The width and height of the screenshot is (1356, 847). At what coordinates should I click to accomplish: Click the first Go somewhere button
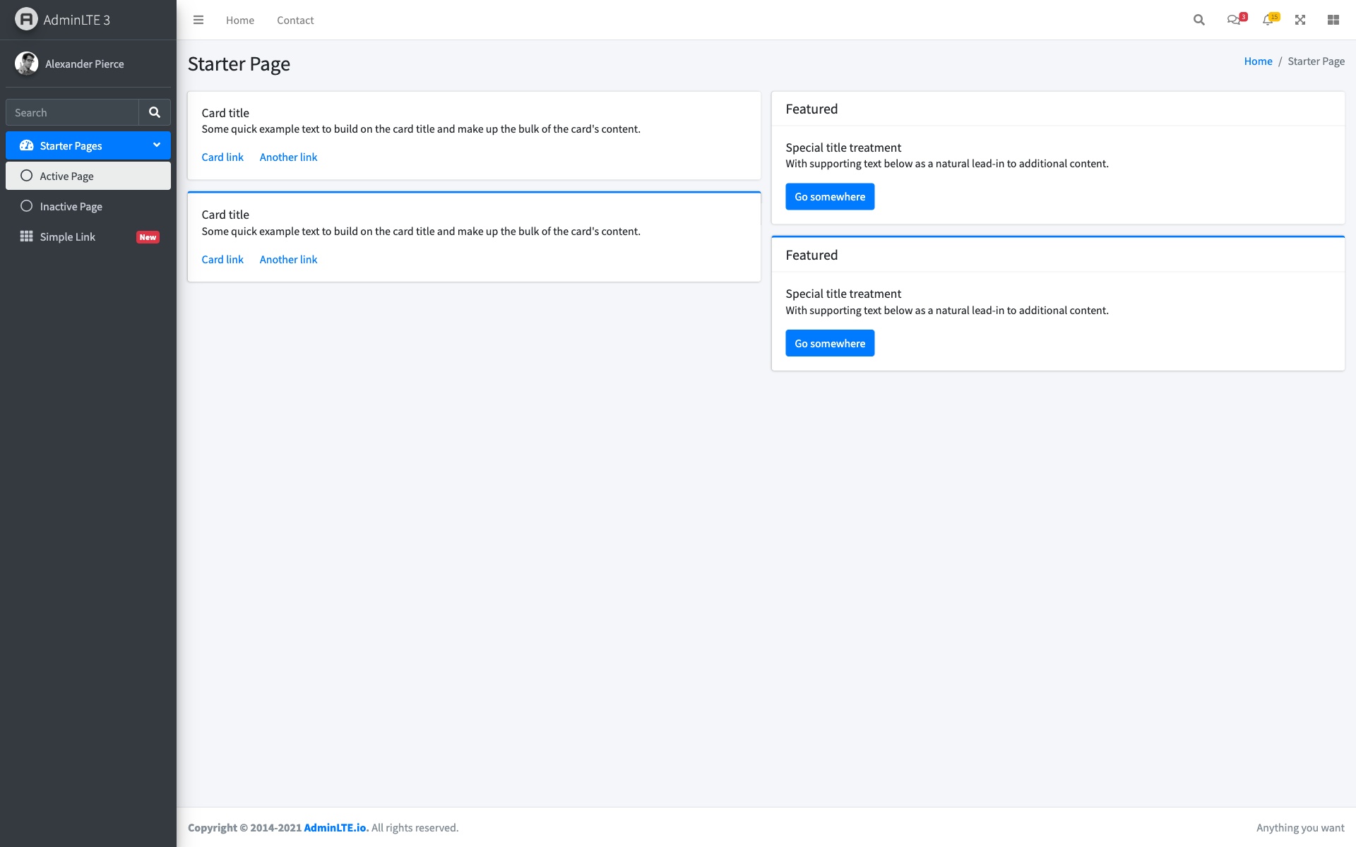(x=830, y=196)
